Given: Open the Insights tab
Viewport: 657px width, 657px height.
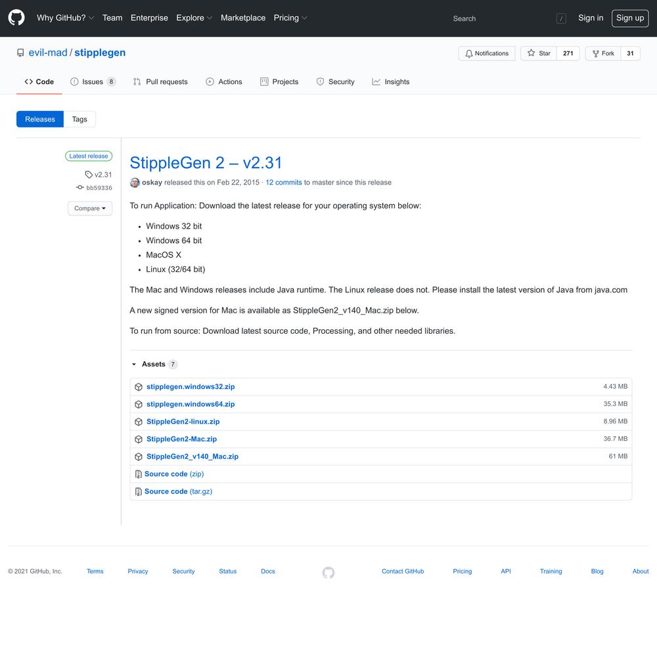Looking at the screenshot, I should tap(390, 81).
